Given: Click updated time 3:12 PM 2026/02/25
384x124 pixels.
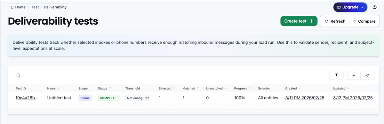Looking at the screenshot, I should pyautogui.click(x=353, y=98).
